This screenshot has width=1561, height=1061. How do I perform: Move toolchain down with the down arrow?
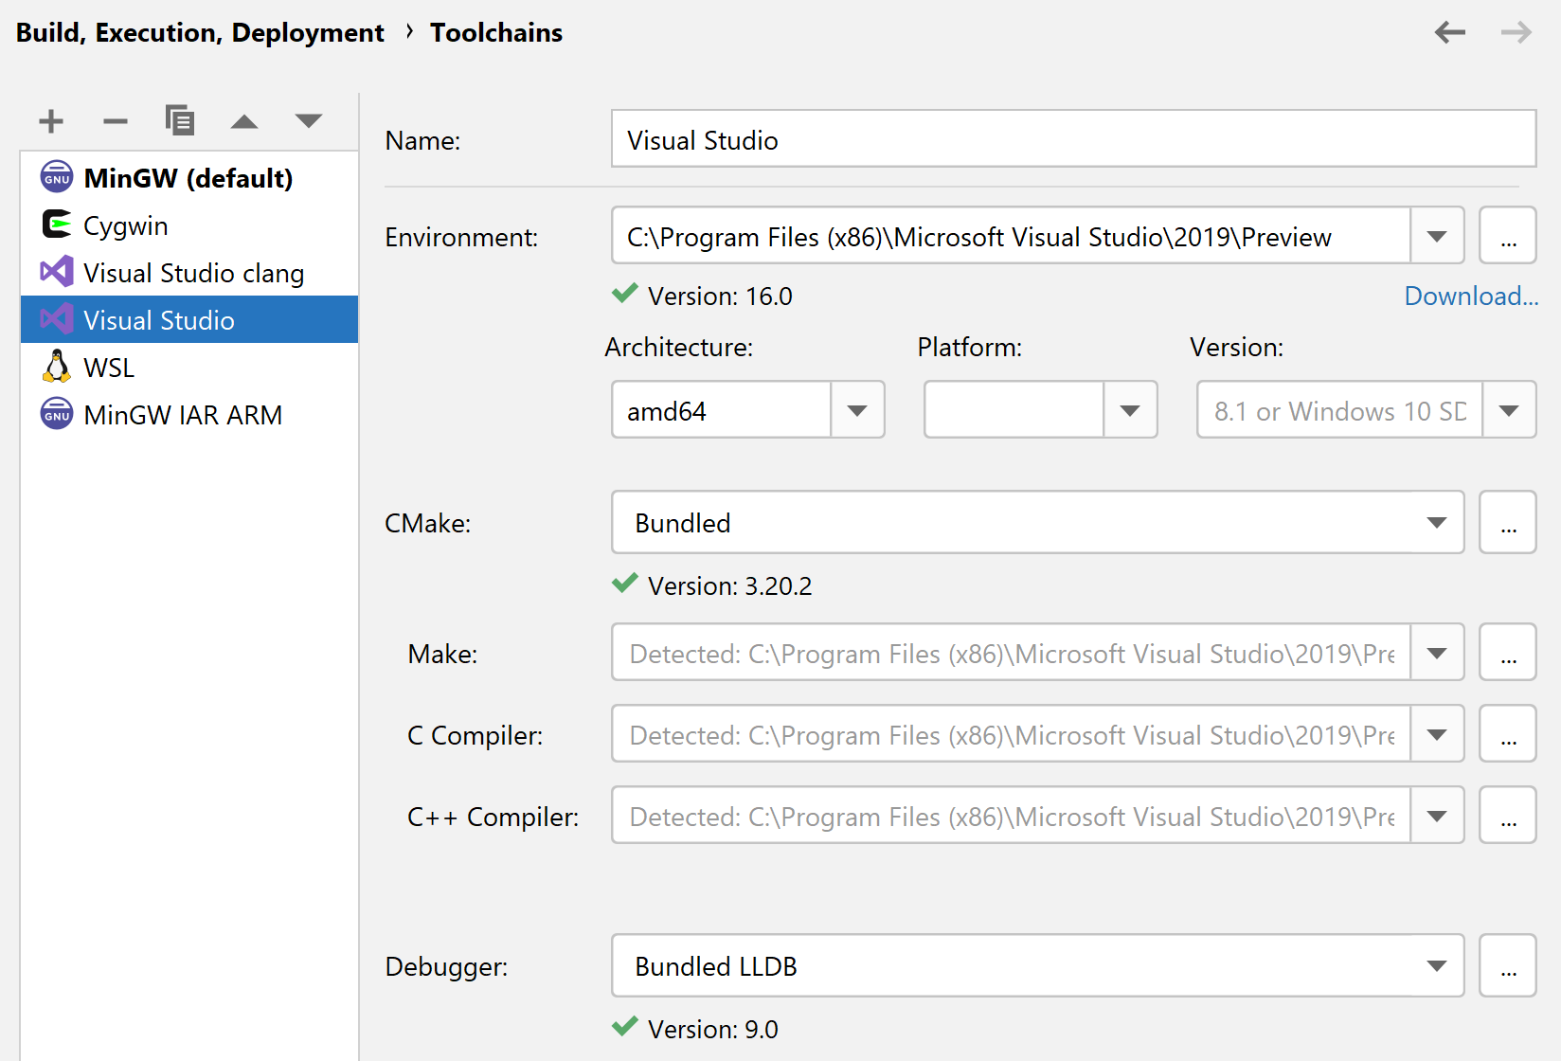[309, 120]
